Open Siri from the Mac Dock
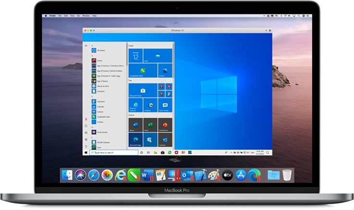The height and width of the screenshot is (210, 354). (x=80, y=175)
